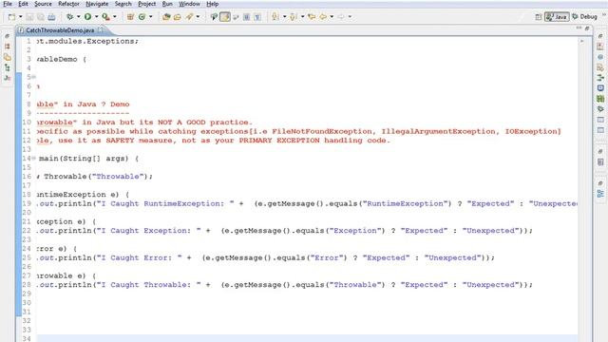Open the Debug configurations dropdown arrow
This screenshot has width=608, height=342.
[78, 17]
